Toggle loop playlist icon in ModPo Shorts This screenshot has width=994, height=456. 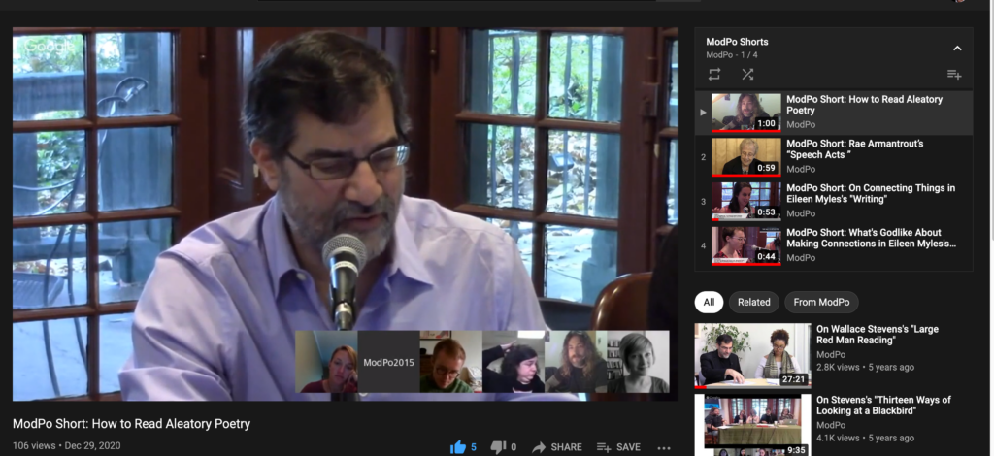(714, 75)
